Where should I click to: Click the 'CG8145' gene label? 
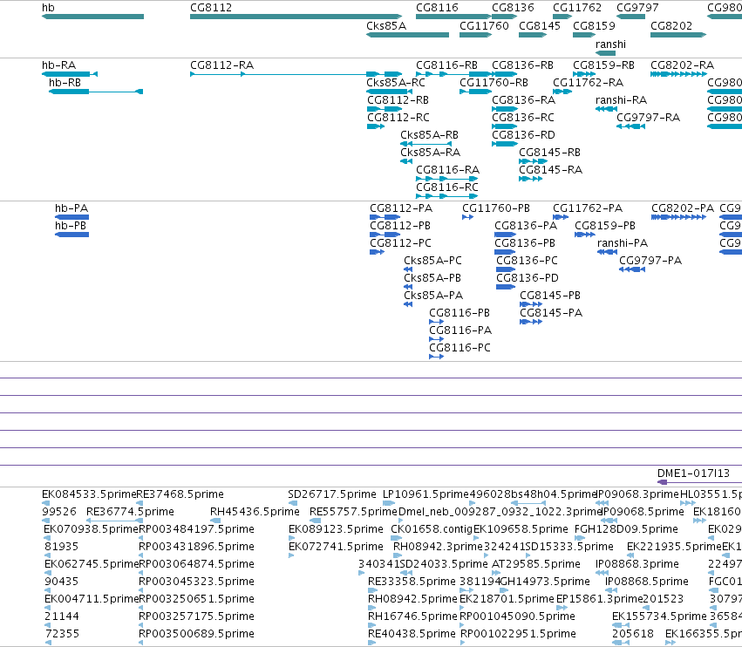coord(540,26)
